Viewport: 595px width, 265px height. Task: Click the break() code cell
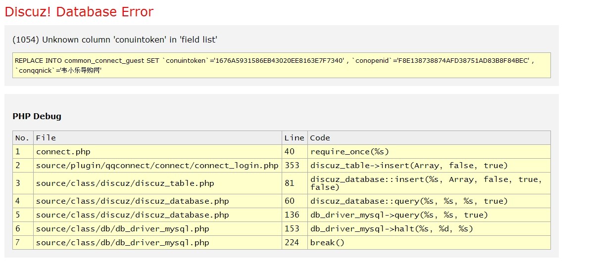[x=327, y=243]
